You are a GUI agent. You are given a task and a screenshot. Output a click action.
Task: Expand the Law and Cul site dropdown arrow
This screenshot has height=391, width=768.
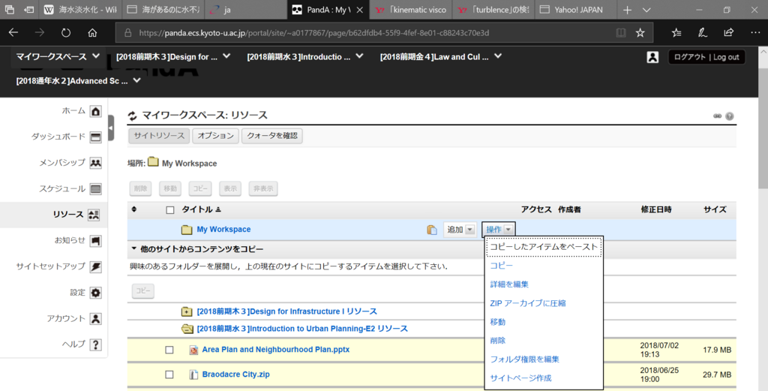[x=498, y=56]
